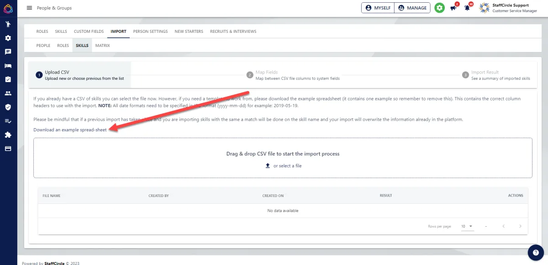Open the puzzle piece sidebar icon
The height and width of the screenshot is (265, 548).
(8, 135)
